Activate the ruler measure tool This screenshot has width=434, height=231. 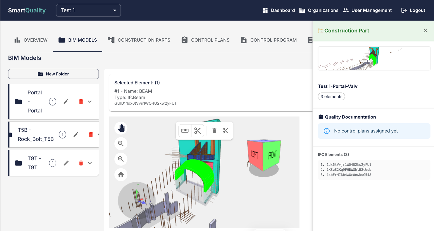(185, 131)
